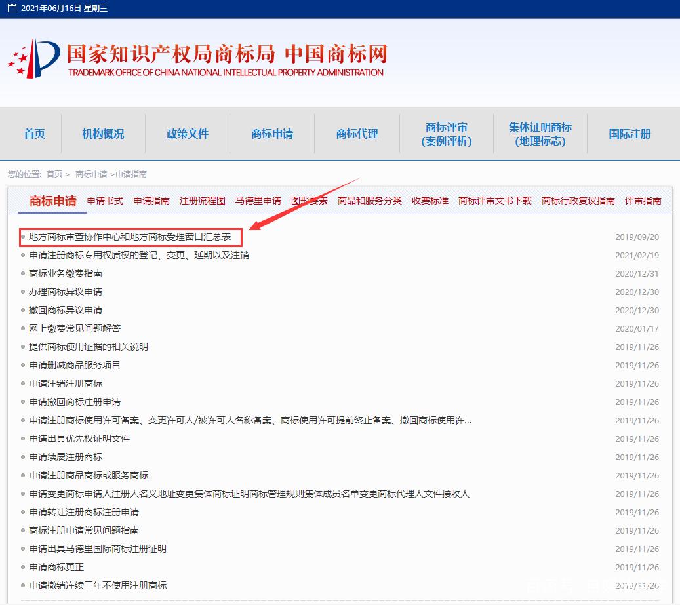Click the China Trademark Office logo
The width and height of the screenshot is (680, 605).
pos(197,59)
